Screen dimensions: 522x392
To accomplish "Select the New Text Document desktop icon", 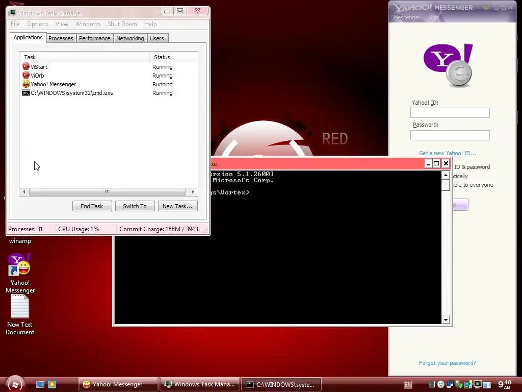I will point(20,306).
